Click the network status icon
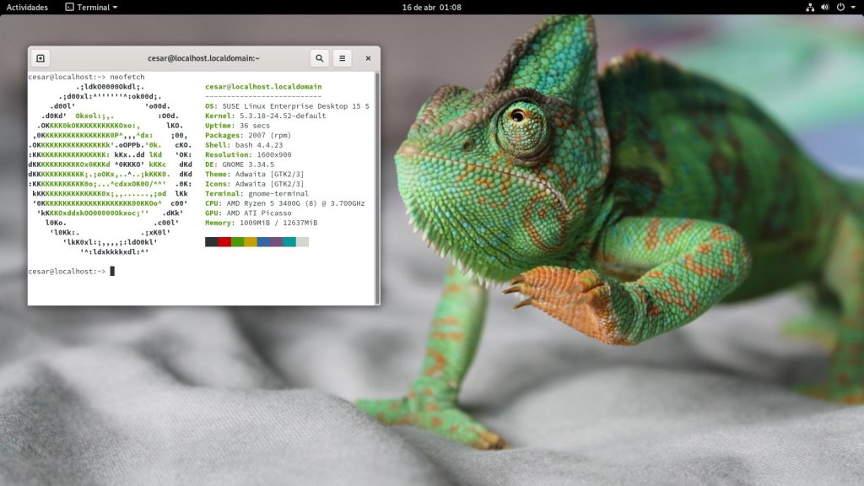 click(811, 7)
